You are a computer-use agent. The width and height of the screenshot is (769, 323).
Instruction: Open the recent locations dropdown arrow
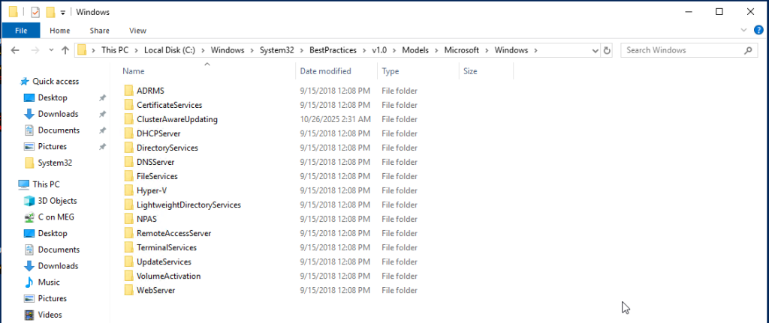(50, 50)
